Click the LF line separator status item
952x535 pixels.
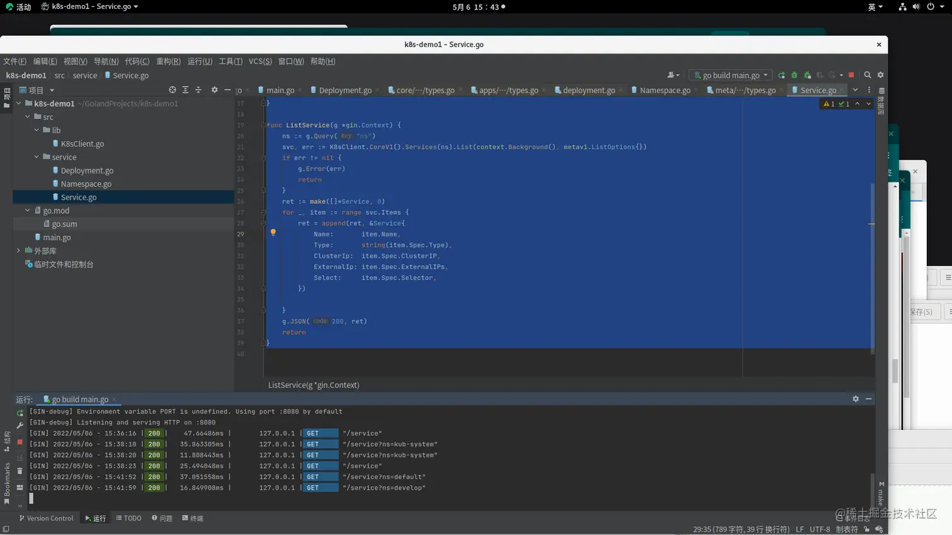(x=800, y=529)
